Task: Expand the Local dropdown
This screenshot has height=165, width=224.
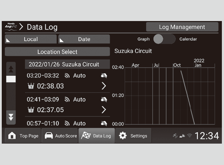Action: point(31,39)
